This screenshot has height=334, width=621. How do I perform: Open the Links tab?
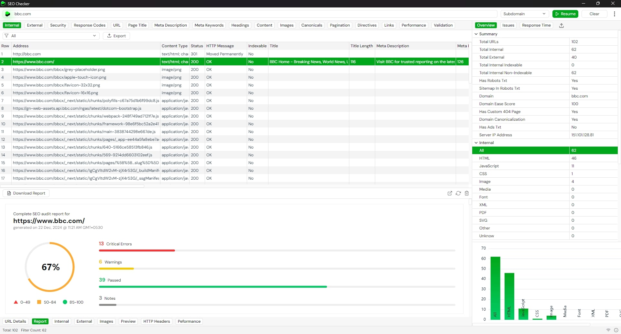coord(389,25)
